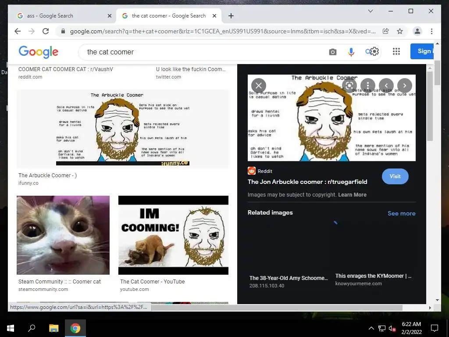Click 'The Arbuckle Coomer - )' caption
The height and width of the screenshot is (337, 449).
coord(47,176)
